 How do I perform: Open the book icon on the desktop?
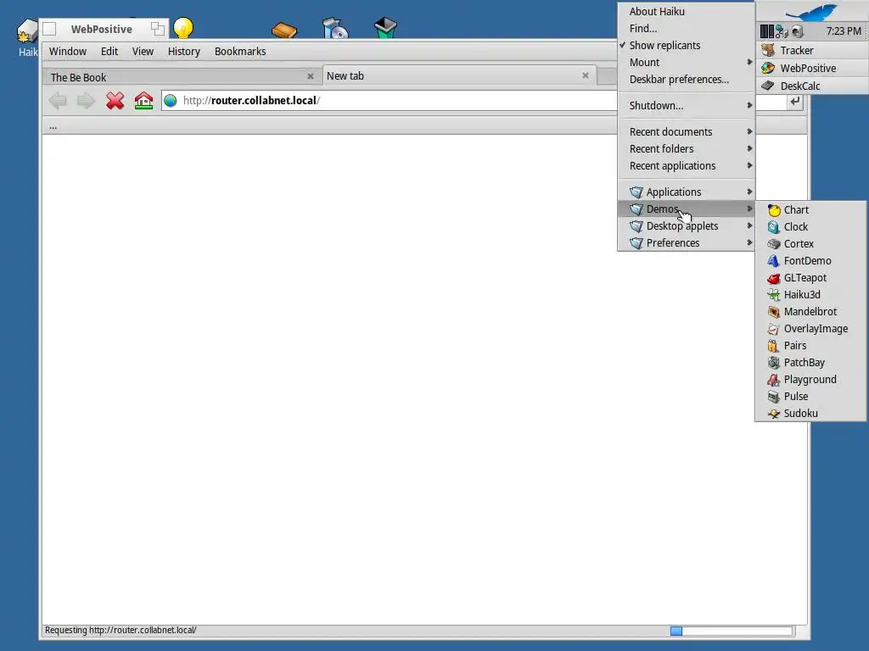click(284, 29)
